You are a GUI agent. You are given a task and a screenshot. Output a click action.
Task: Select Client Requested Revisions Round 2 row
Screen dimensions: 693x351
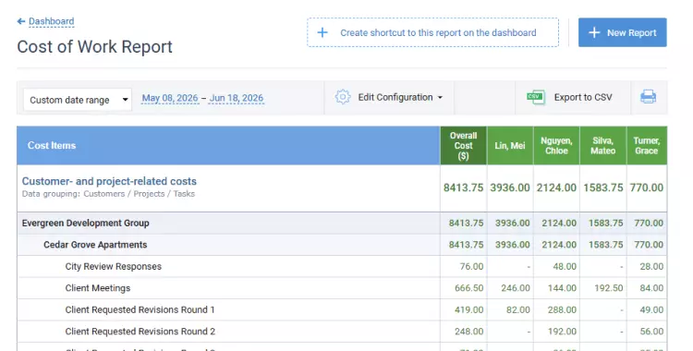pyautogui.click(x=342, y=332)
